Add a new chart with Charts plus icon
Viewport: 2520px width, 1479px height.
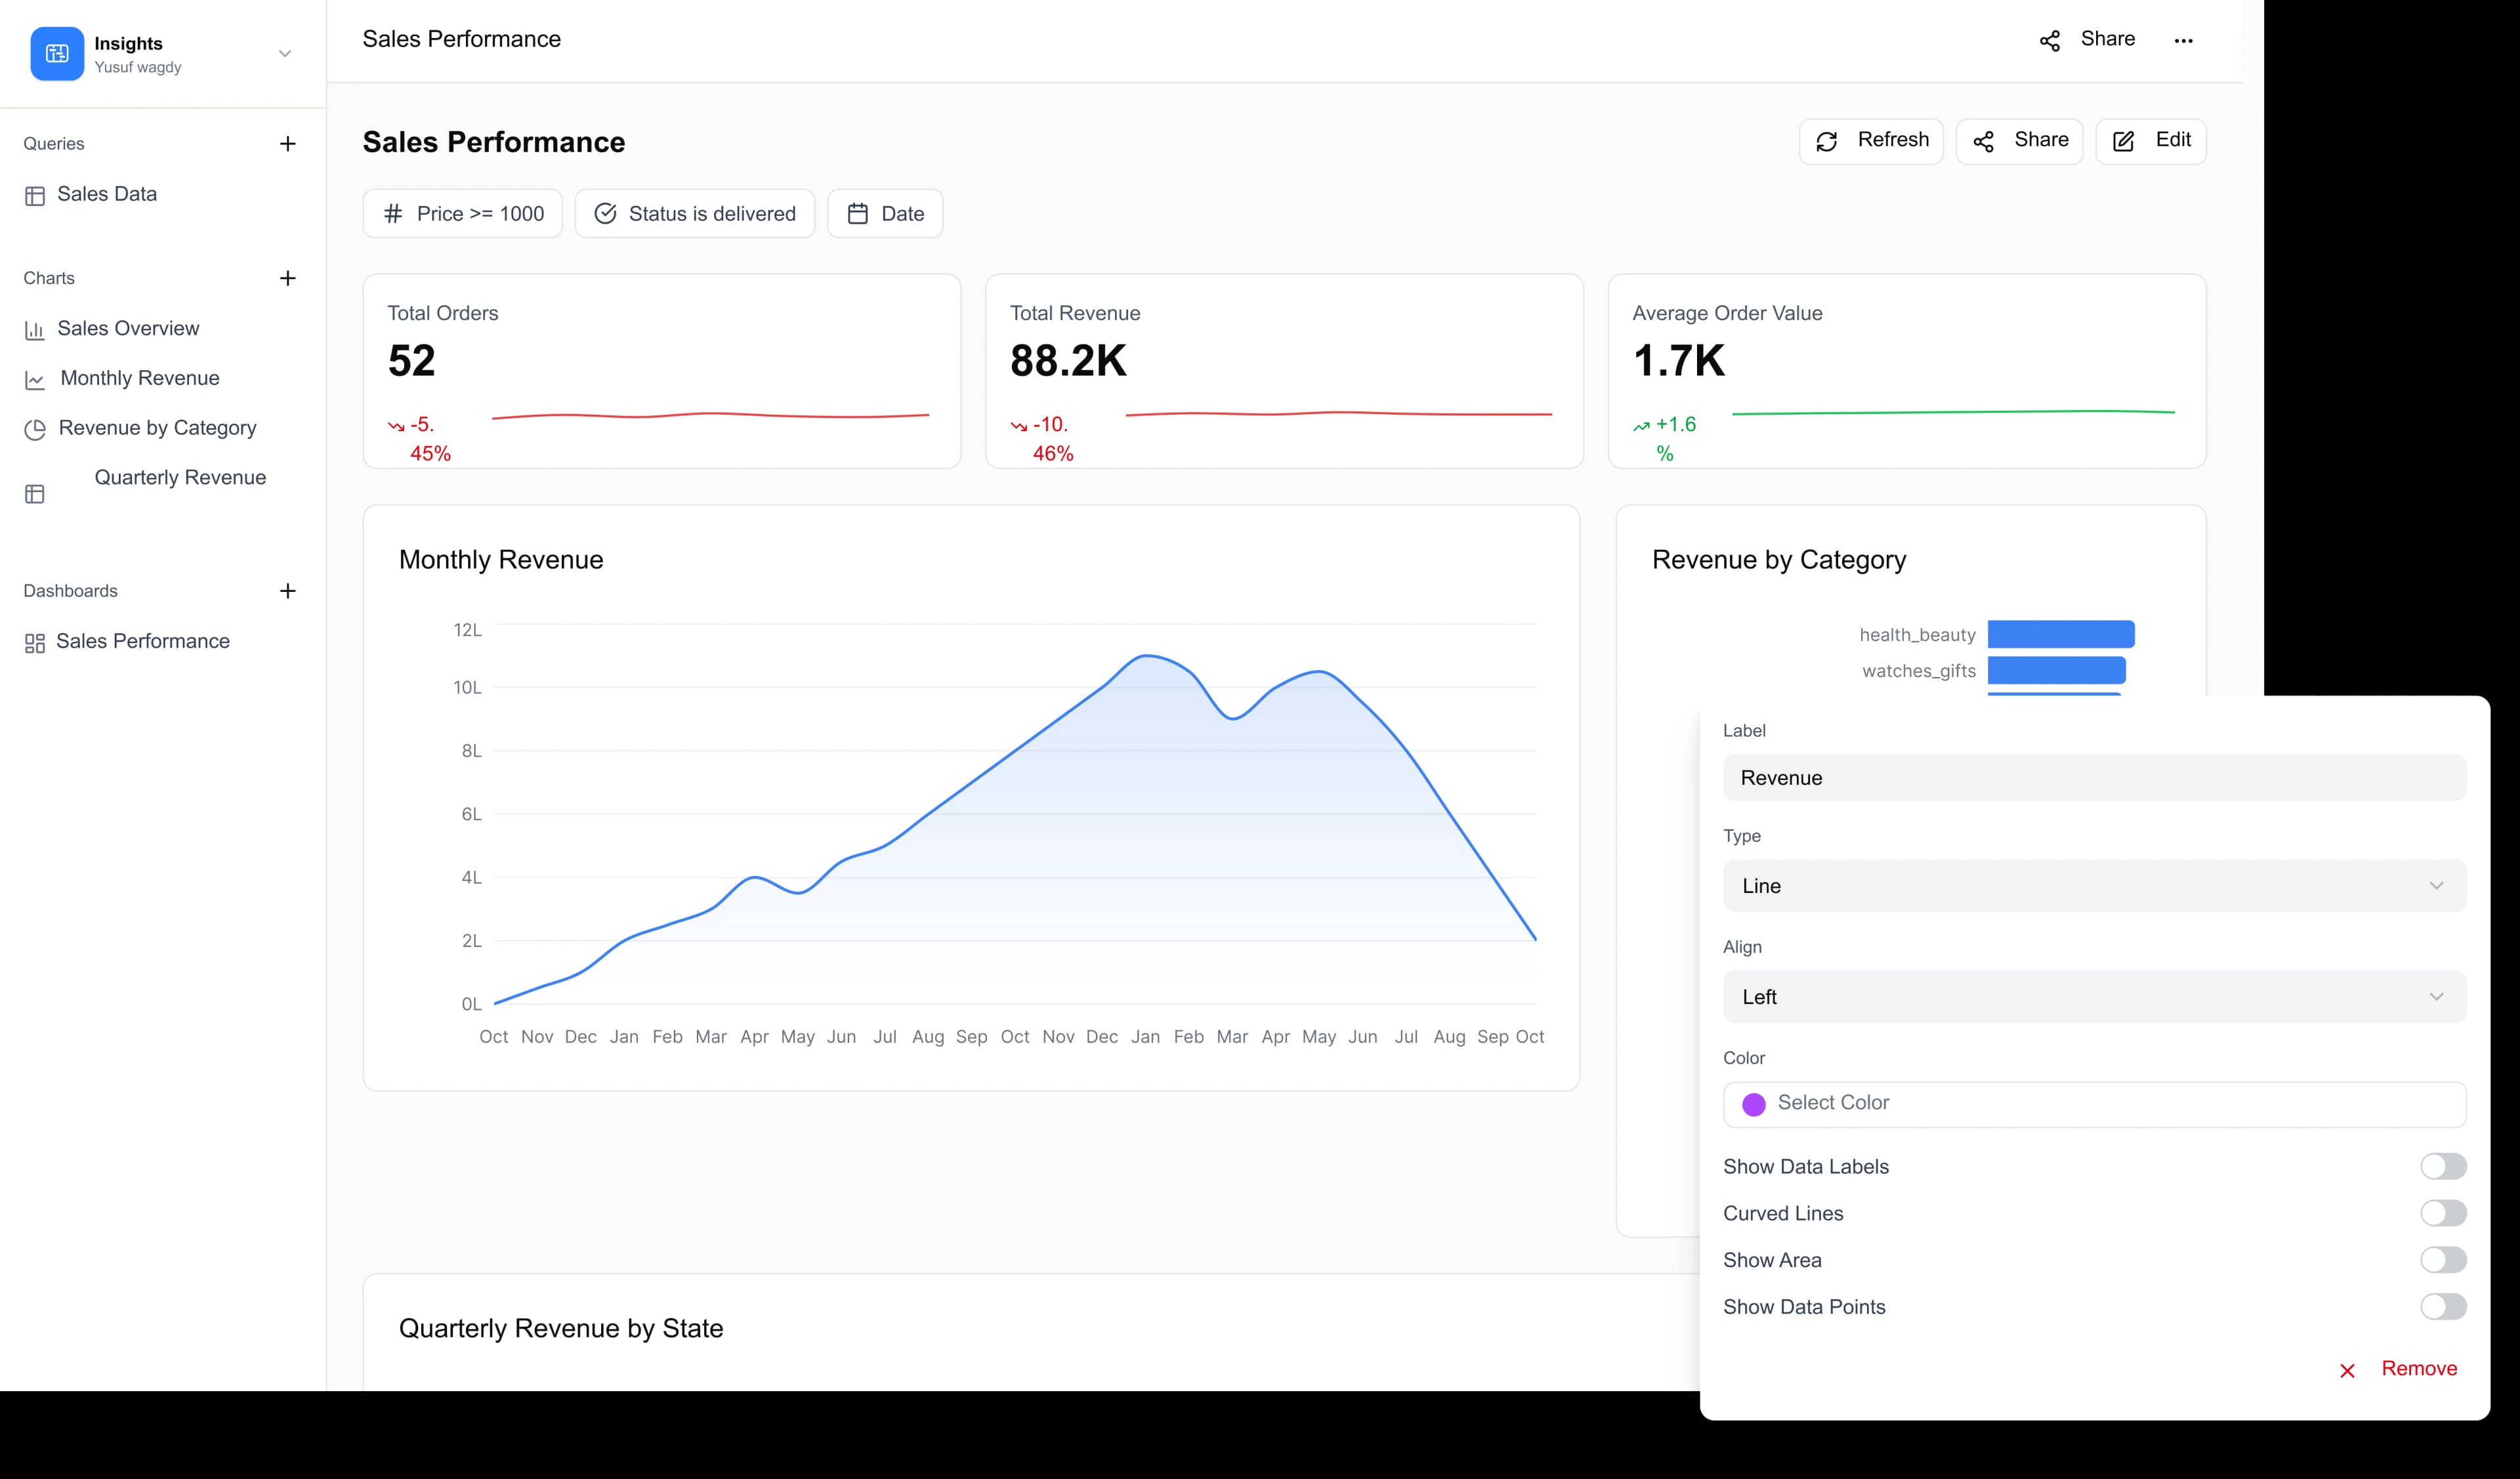[288, 278]
